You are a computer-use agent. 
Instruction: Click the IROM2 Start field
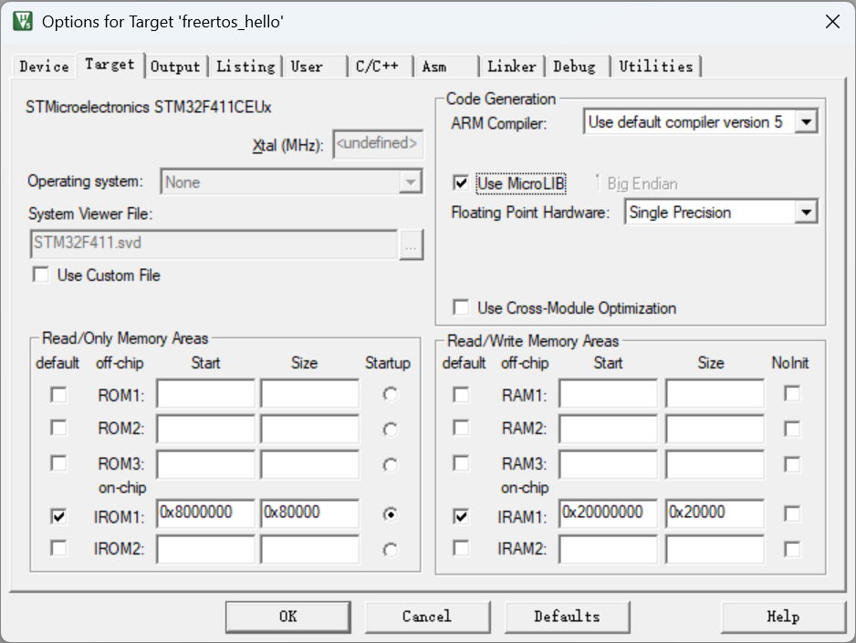(x=206, y=549)
